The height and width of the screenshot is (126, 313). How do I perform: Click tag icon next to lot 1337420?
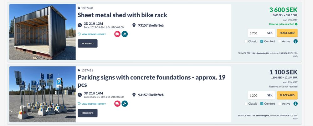coord(79,8)
